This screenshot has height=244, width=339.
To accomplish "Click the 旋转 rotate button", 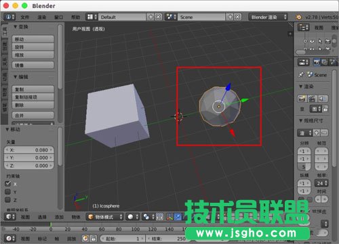I will click(33, 47).
